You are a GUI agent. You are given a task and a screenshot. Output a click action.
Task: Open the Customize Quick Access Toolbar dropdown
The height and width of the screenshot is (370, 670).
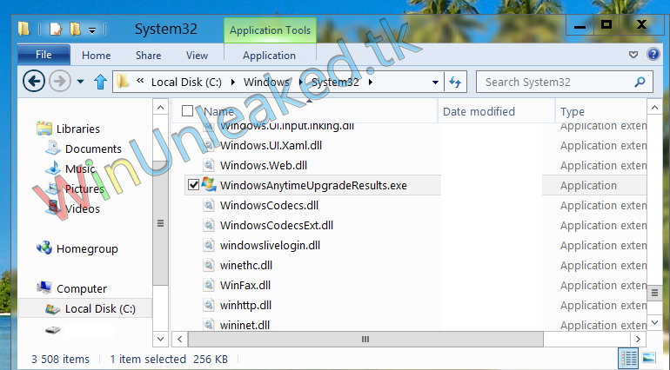(92, 30)
